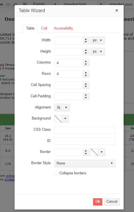Image resolution: width=134 pixels, height=212 pixels.
Task: Focus the CSS Class text field
Action: 85,130
